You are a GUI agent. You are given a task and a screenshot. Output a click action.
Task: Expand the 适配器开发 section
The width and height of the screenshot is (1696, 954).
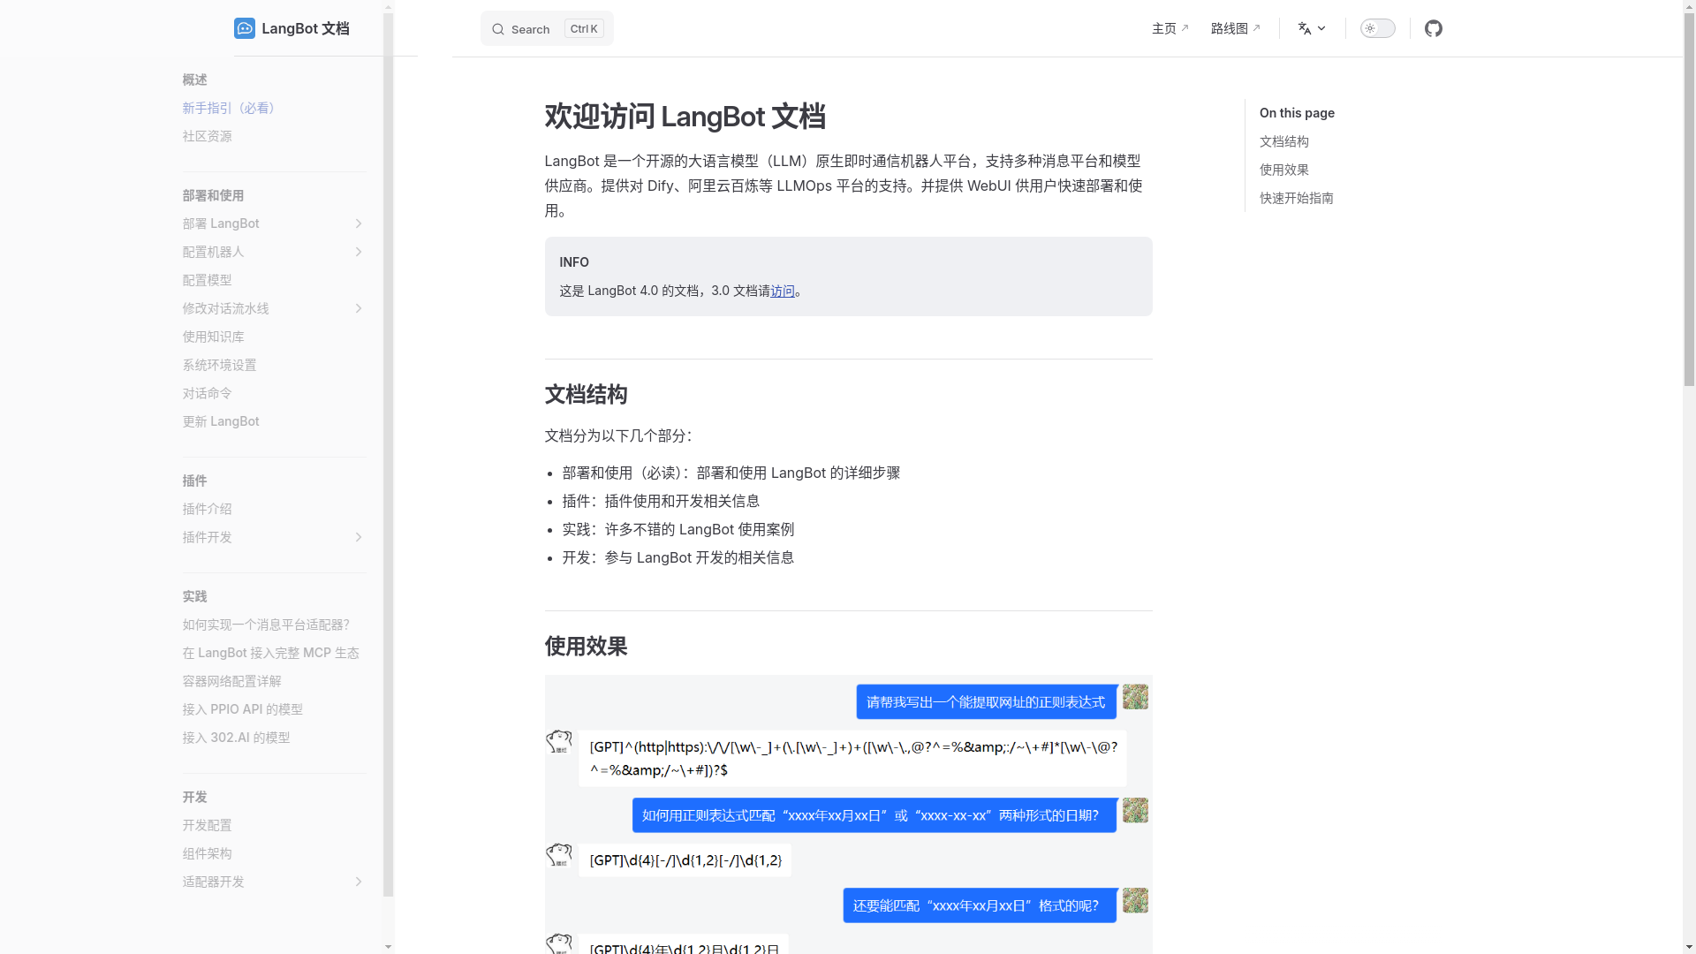(x=359, y=882)
